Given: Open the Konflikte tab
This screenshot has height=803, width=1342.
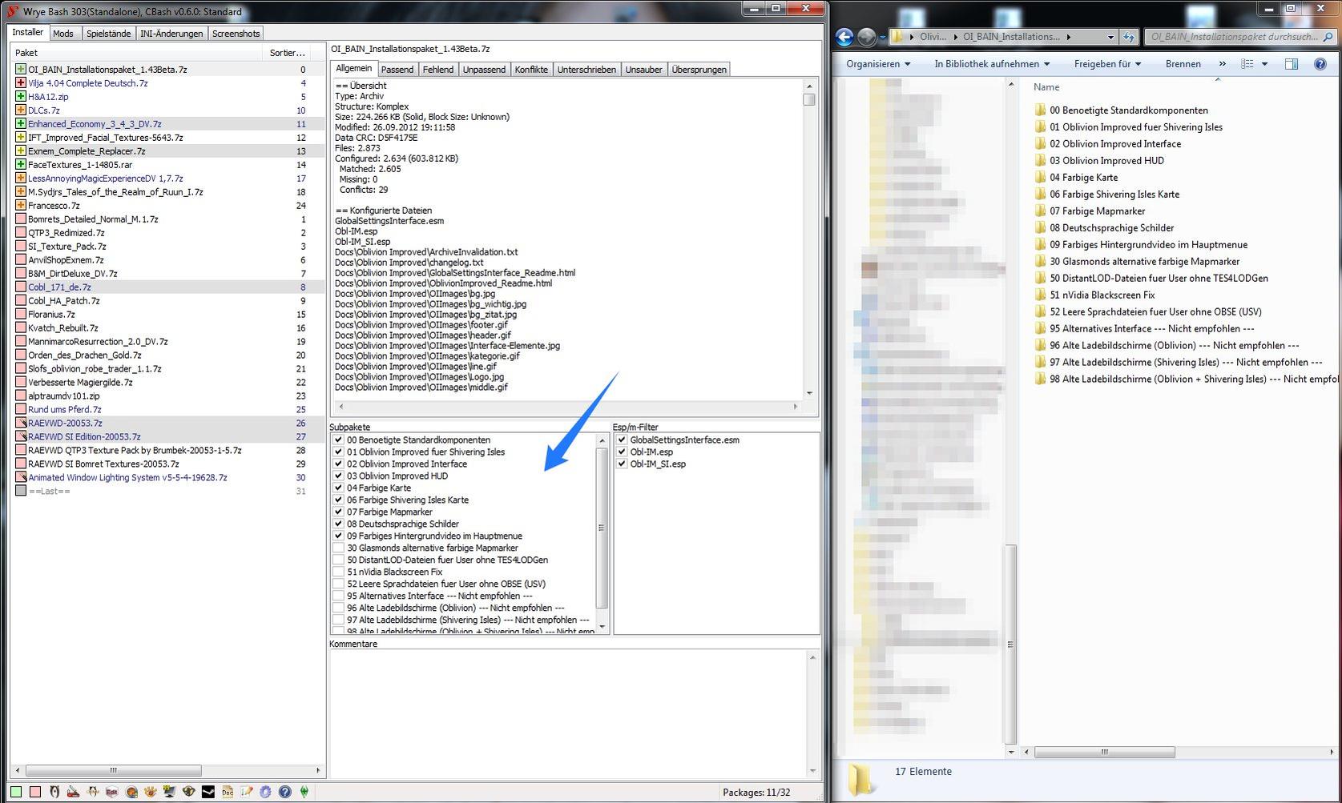Looking at the screenshot, I should point(531,70).
